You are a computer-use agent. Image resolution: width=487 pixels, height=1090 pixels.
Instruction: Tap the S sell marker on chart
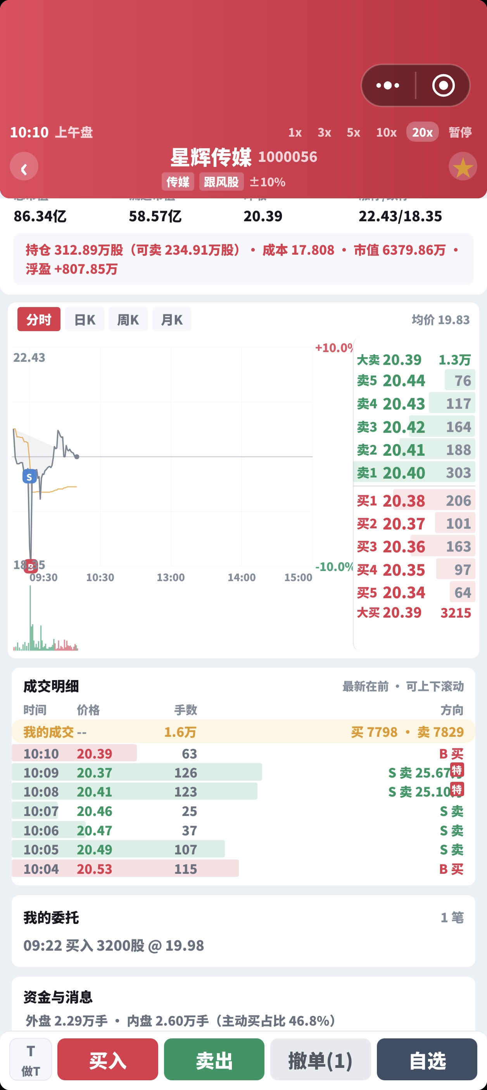pos(29,477)
